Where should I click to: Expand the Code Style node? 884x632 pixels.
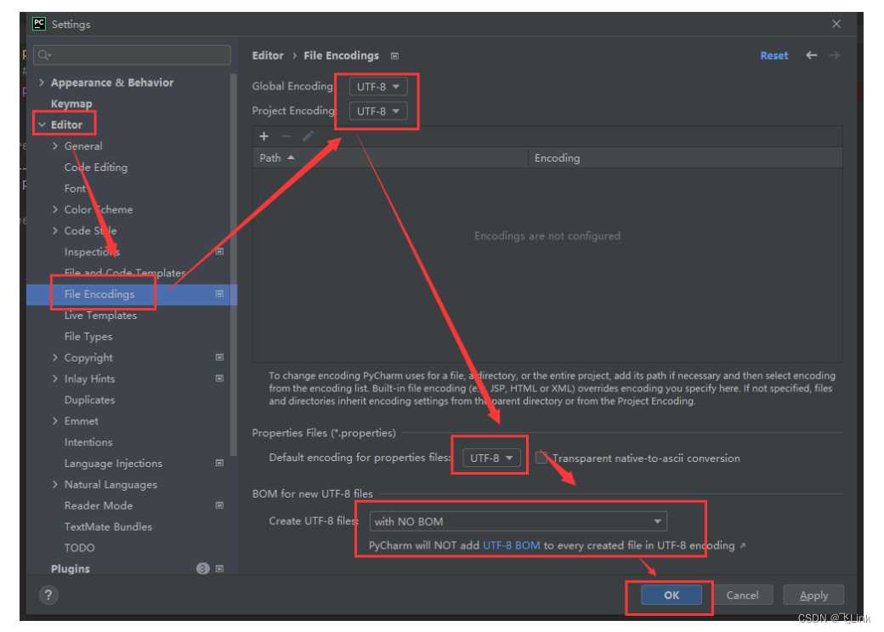coord(54,231)
